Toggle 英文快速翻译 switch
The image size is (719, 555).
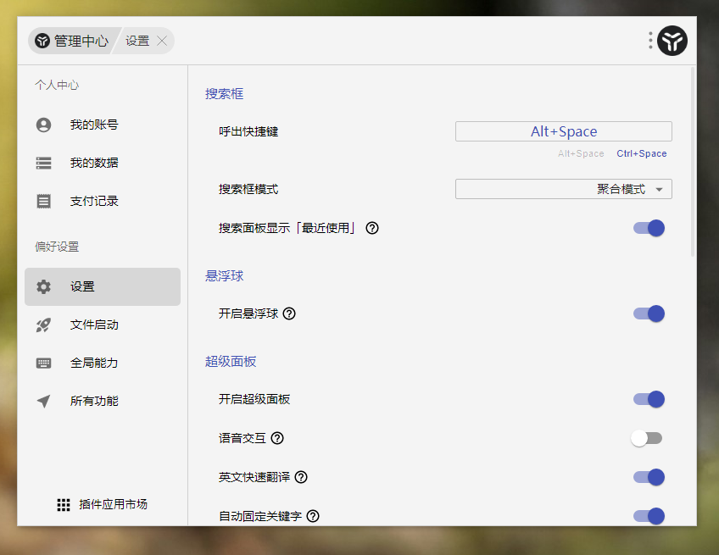pyautogui.click(x=649, y=477)
